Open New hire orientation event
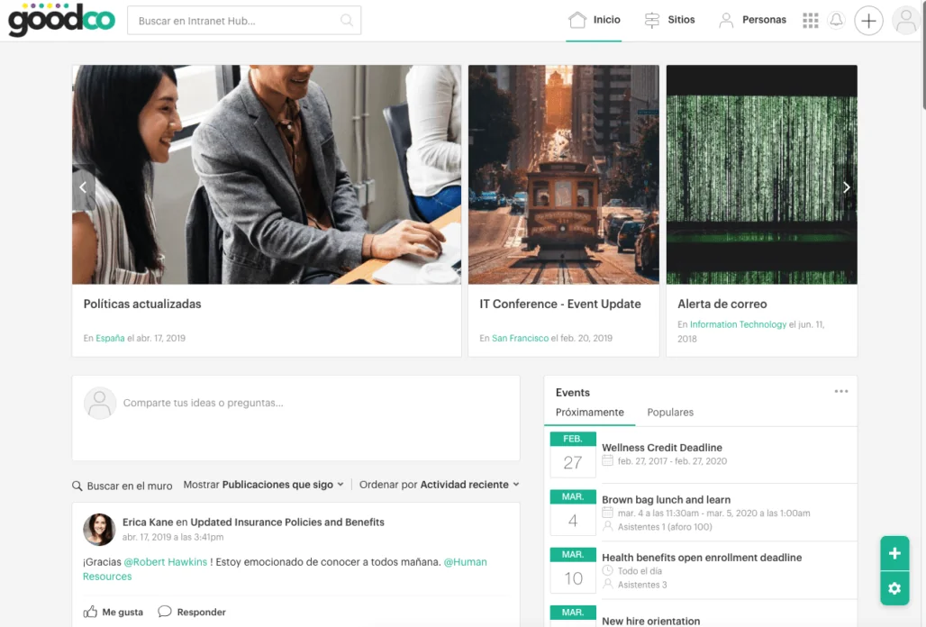 650,621
